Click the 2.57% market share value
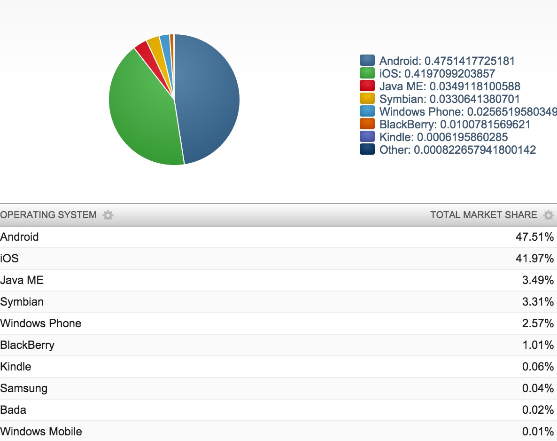 [538, 323]
